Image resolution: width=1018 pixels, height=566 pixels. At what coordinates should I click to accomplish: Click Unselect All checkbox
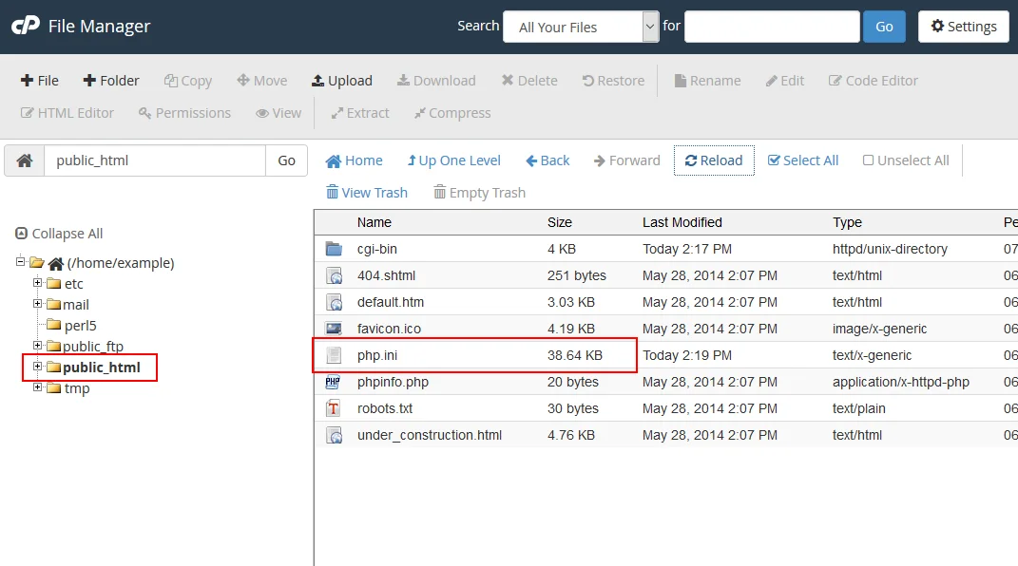point(906,160)
